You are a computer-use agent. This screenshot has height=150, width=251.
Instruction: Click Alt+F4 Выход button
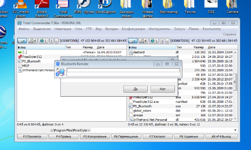tap(221, 136)
